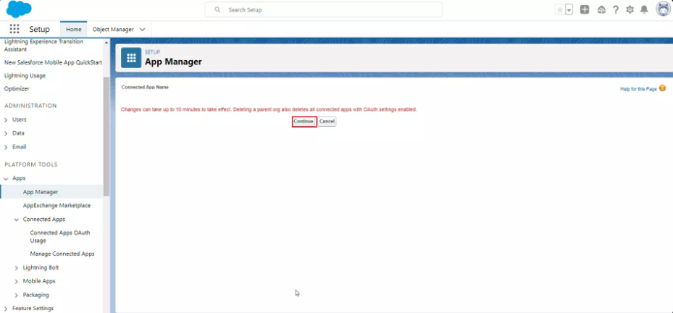673x313 pixels.
Task: Open AppExchange Marketplace
Action: (x=57, y=205)
